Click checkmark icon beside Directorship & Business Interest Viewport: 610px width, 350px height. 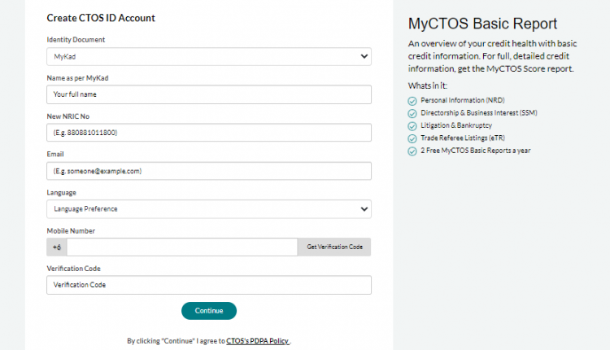click(412, 112)
